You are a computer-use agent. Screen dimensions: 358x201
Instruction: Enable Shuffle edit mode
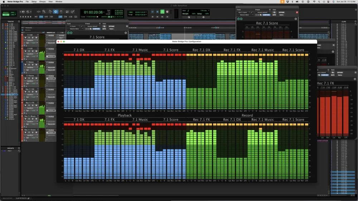point(6,12)
